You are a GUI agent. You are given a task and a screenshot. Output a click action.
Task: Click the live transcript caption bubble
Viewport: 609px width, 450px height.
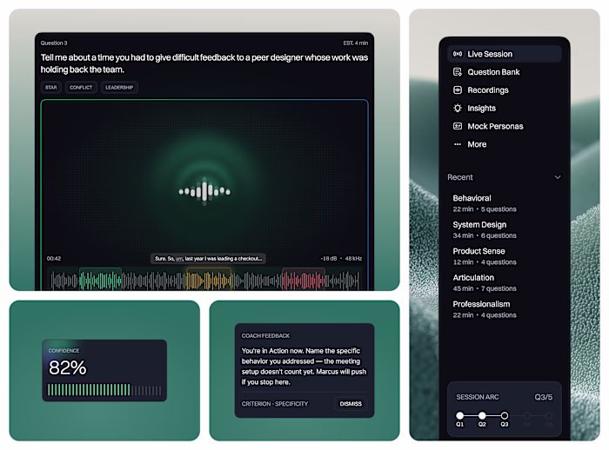click(x=208, y=258)
